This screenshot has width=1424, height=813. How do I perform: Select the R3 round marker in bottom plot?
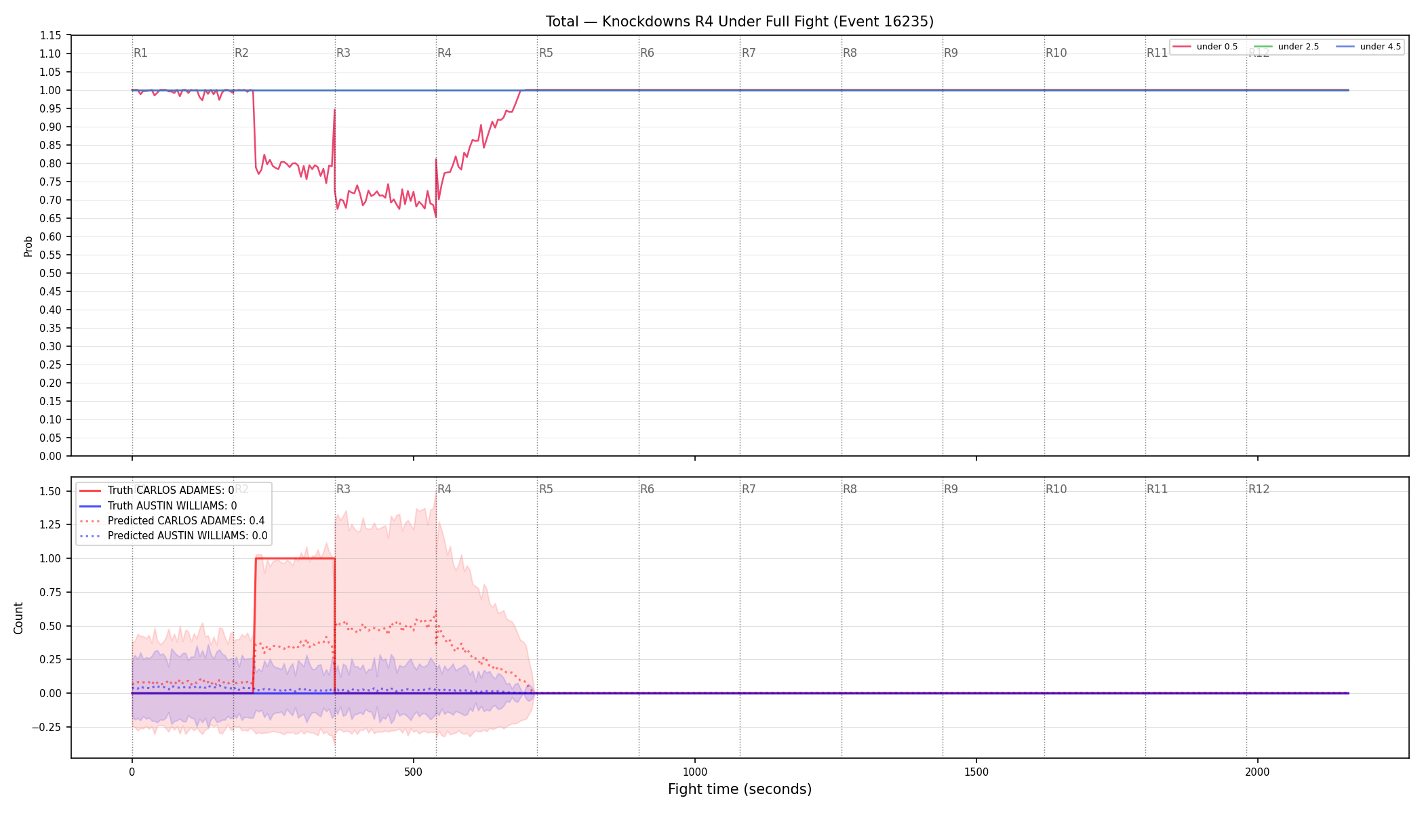343,489
